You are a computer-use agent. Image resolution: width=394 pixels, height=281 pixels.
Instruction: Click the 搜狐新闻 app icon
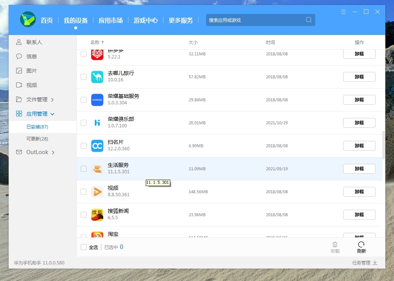[97, 215]
